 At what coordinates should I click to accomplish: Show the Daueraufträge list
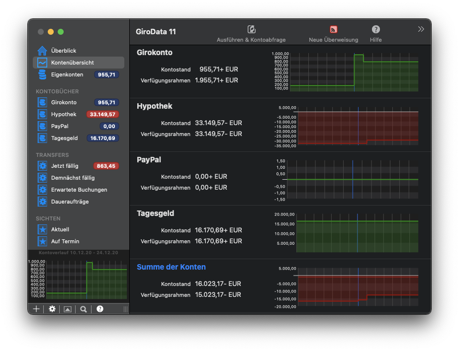pyautogui.click(x=70, y=202)
